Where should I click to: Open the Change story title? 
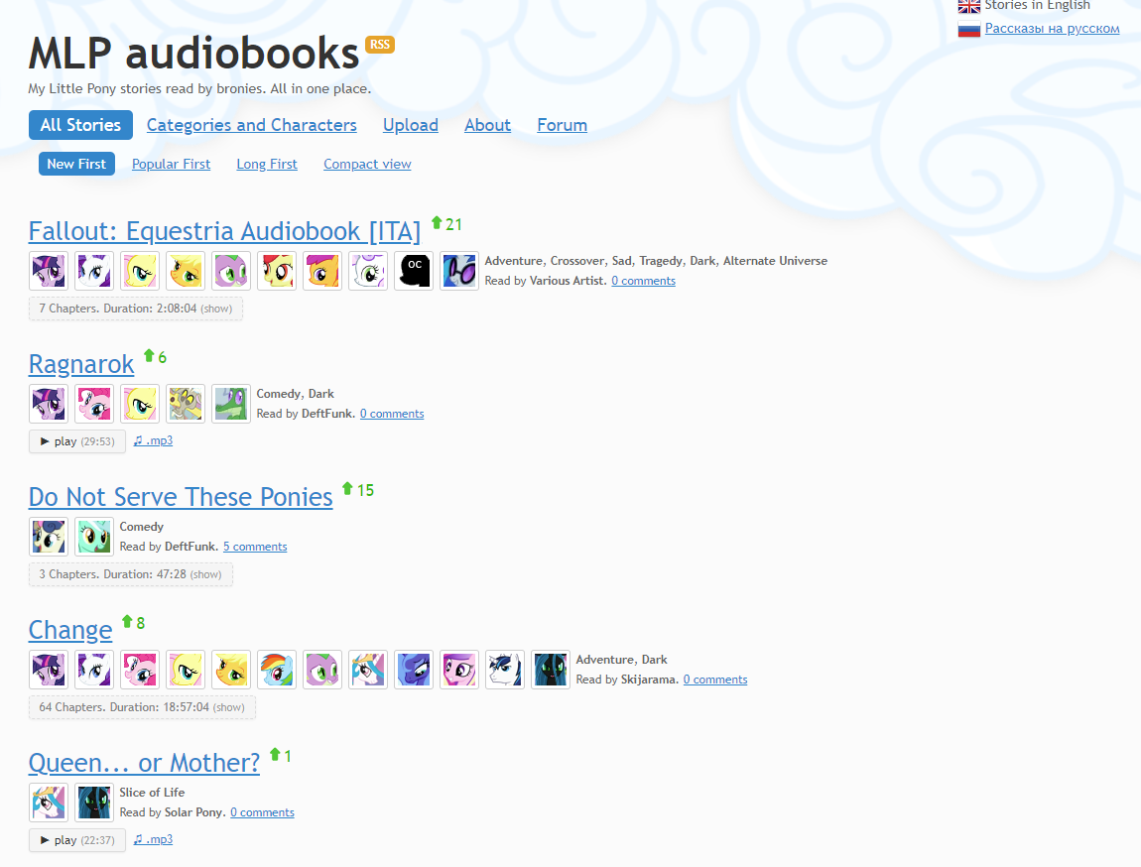[70, 630]
